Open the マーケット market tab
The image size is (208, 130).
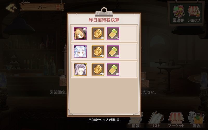pyautogui.click(x=176, y=120)
